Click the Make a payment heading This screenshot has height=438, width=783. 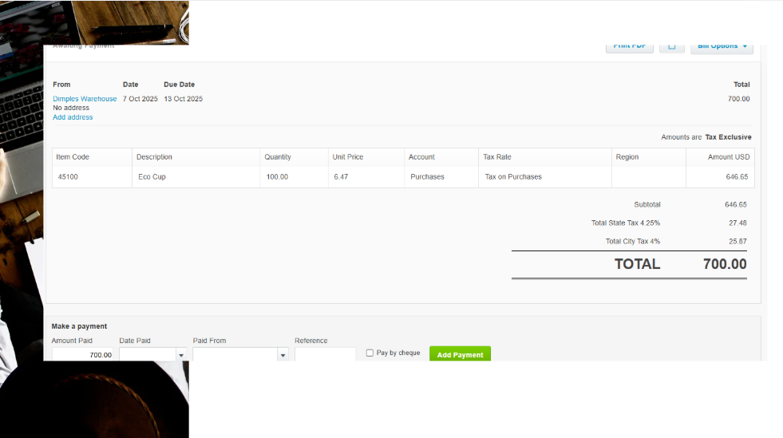pyautogui.click(x=79, y=326)
